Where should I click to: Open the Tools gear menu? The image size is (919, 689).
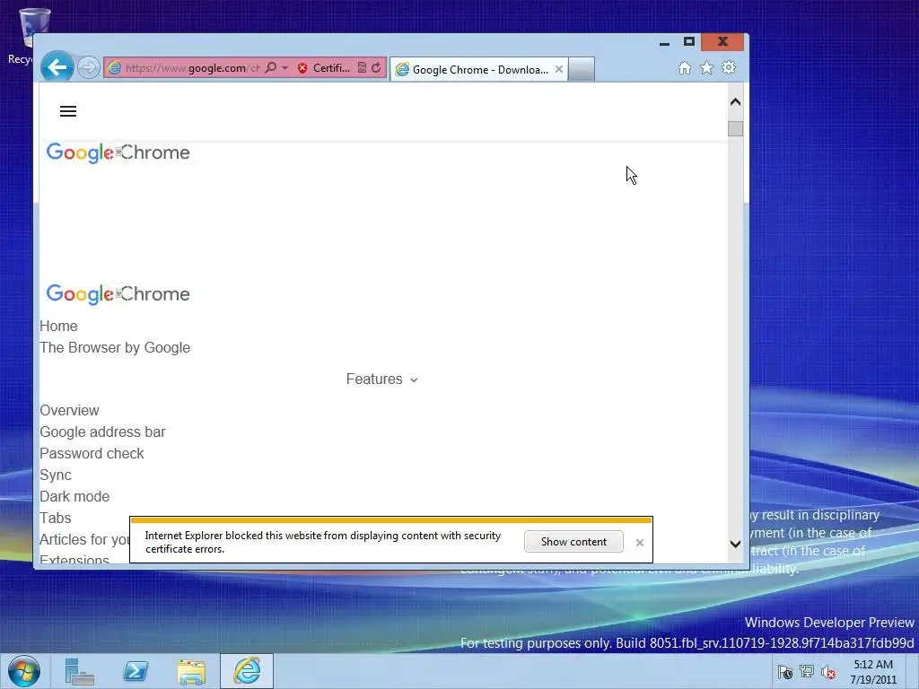point(729,68)
